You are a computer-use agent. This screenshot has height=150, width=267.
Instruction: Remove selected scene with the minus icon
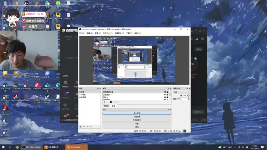[x=84, y=127]
